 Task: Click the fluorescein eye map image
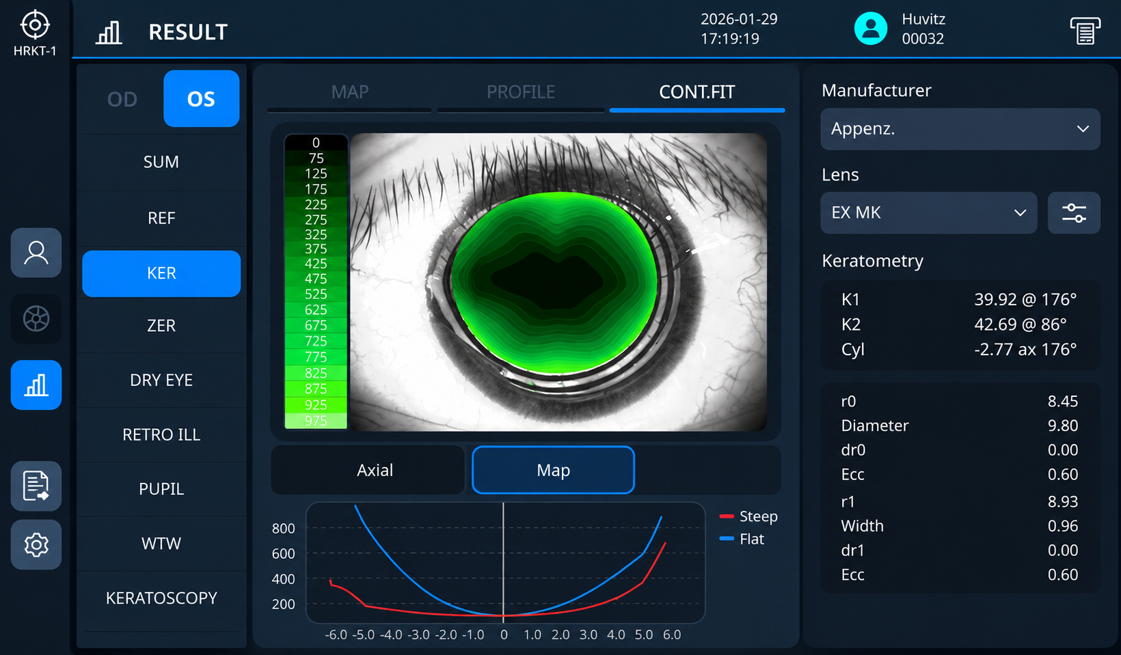pos(558,282)
